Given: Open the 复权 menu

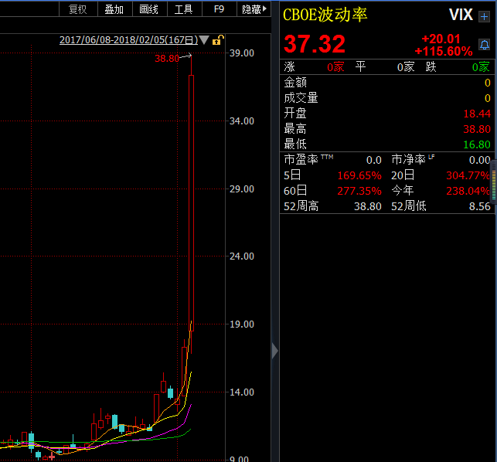Looking at the screenshot, I should [x=78, y=9].
